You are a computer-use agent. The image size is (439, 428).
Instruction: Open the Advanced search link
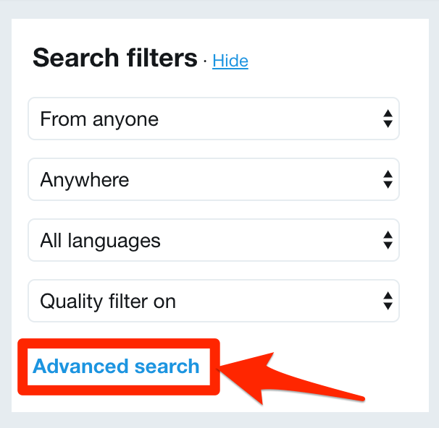(116, 367)
